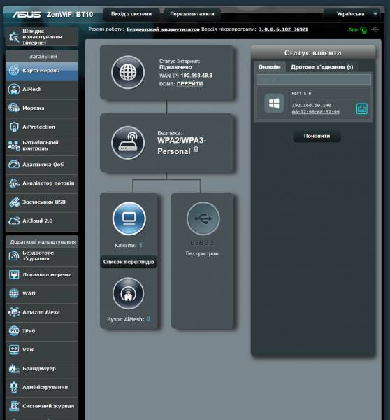390x420 pixels.
Task: Click the Перезавантажити button
Action: click(x=192, y=14)
